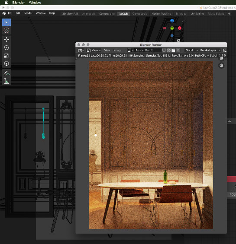Click the Blender logo menu icon
This screenshot has width=236, height=244.
(4, 13)
